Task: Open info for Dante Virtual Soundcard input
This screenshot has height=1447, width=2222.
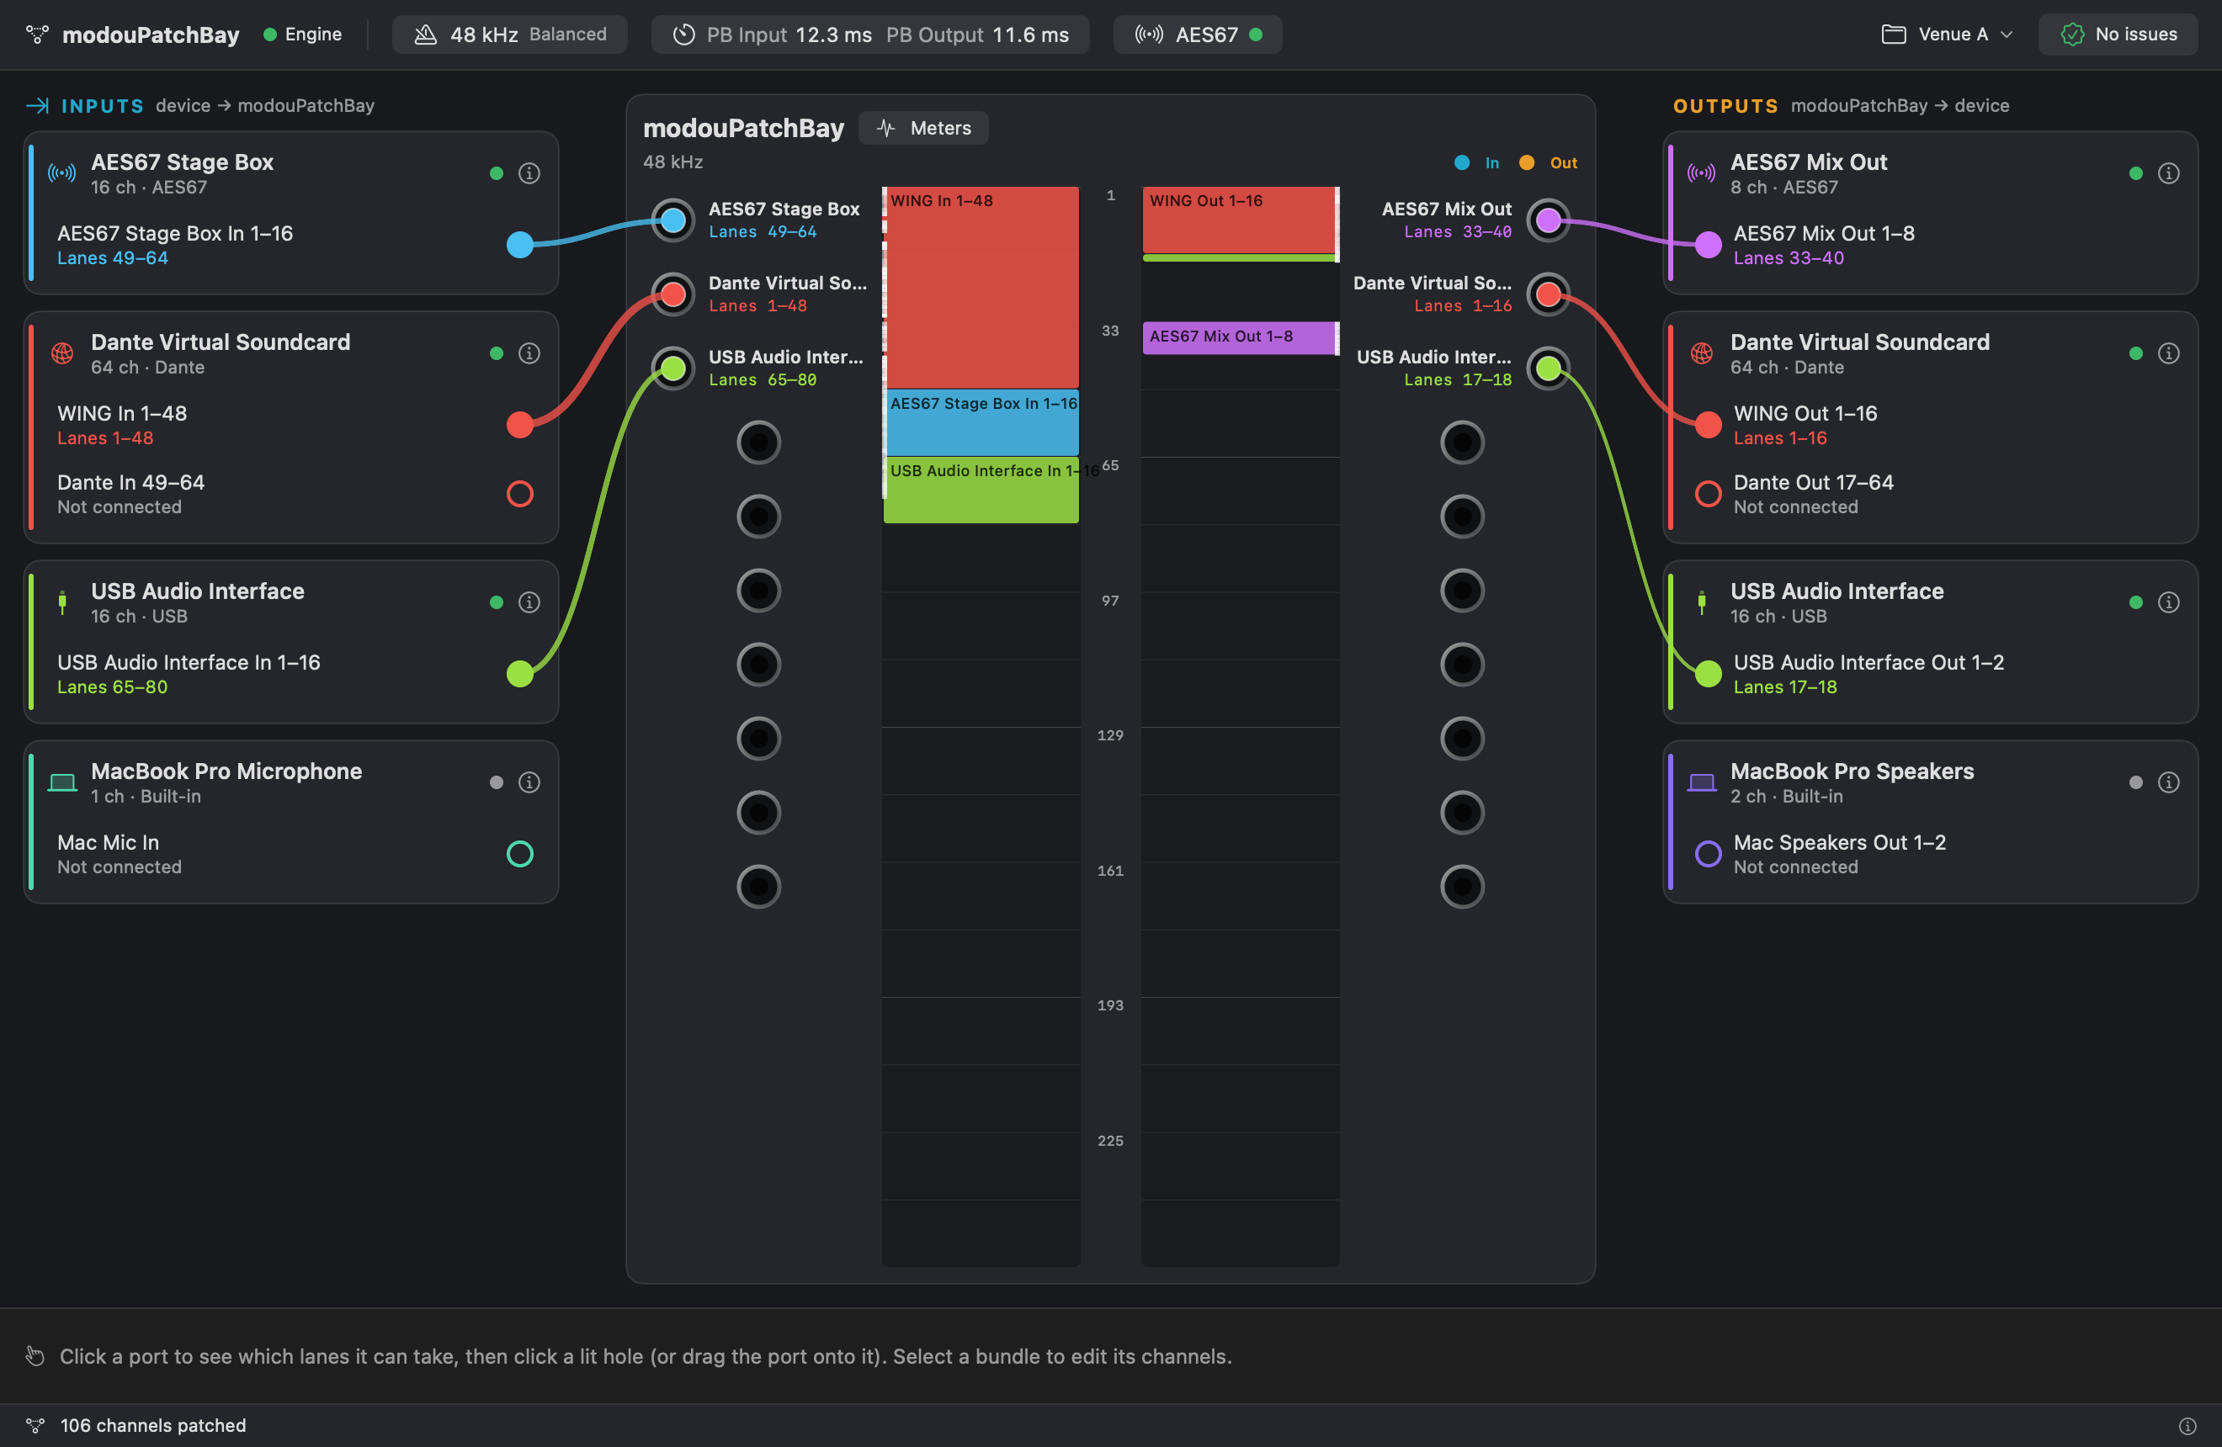Action: click(x=529, y=353)
